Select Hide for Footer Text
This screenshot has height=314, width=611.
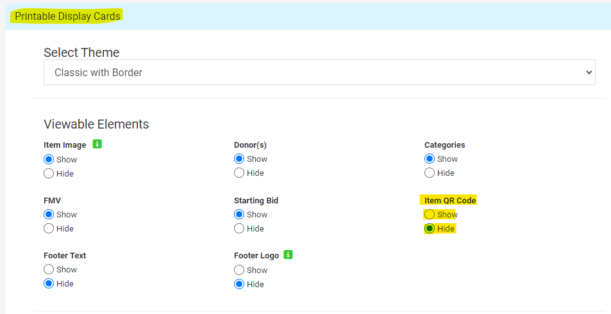pyautogui.click(x=49, y=283)
